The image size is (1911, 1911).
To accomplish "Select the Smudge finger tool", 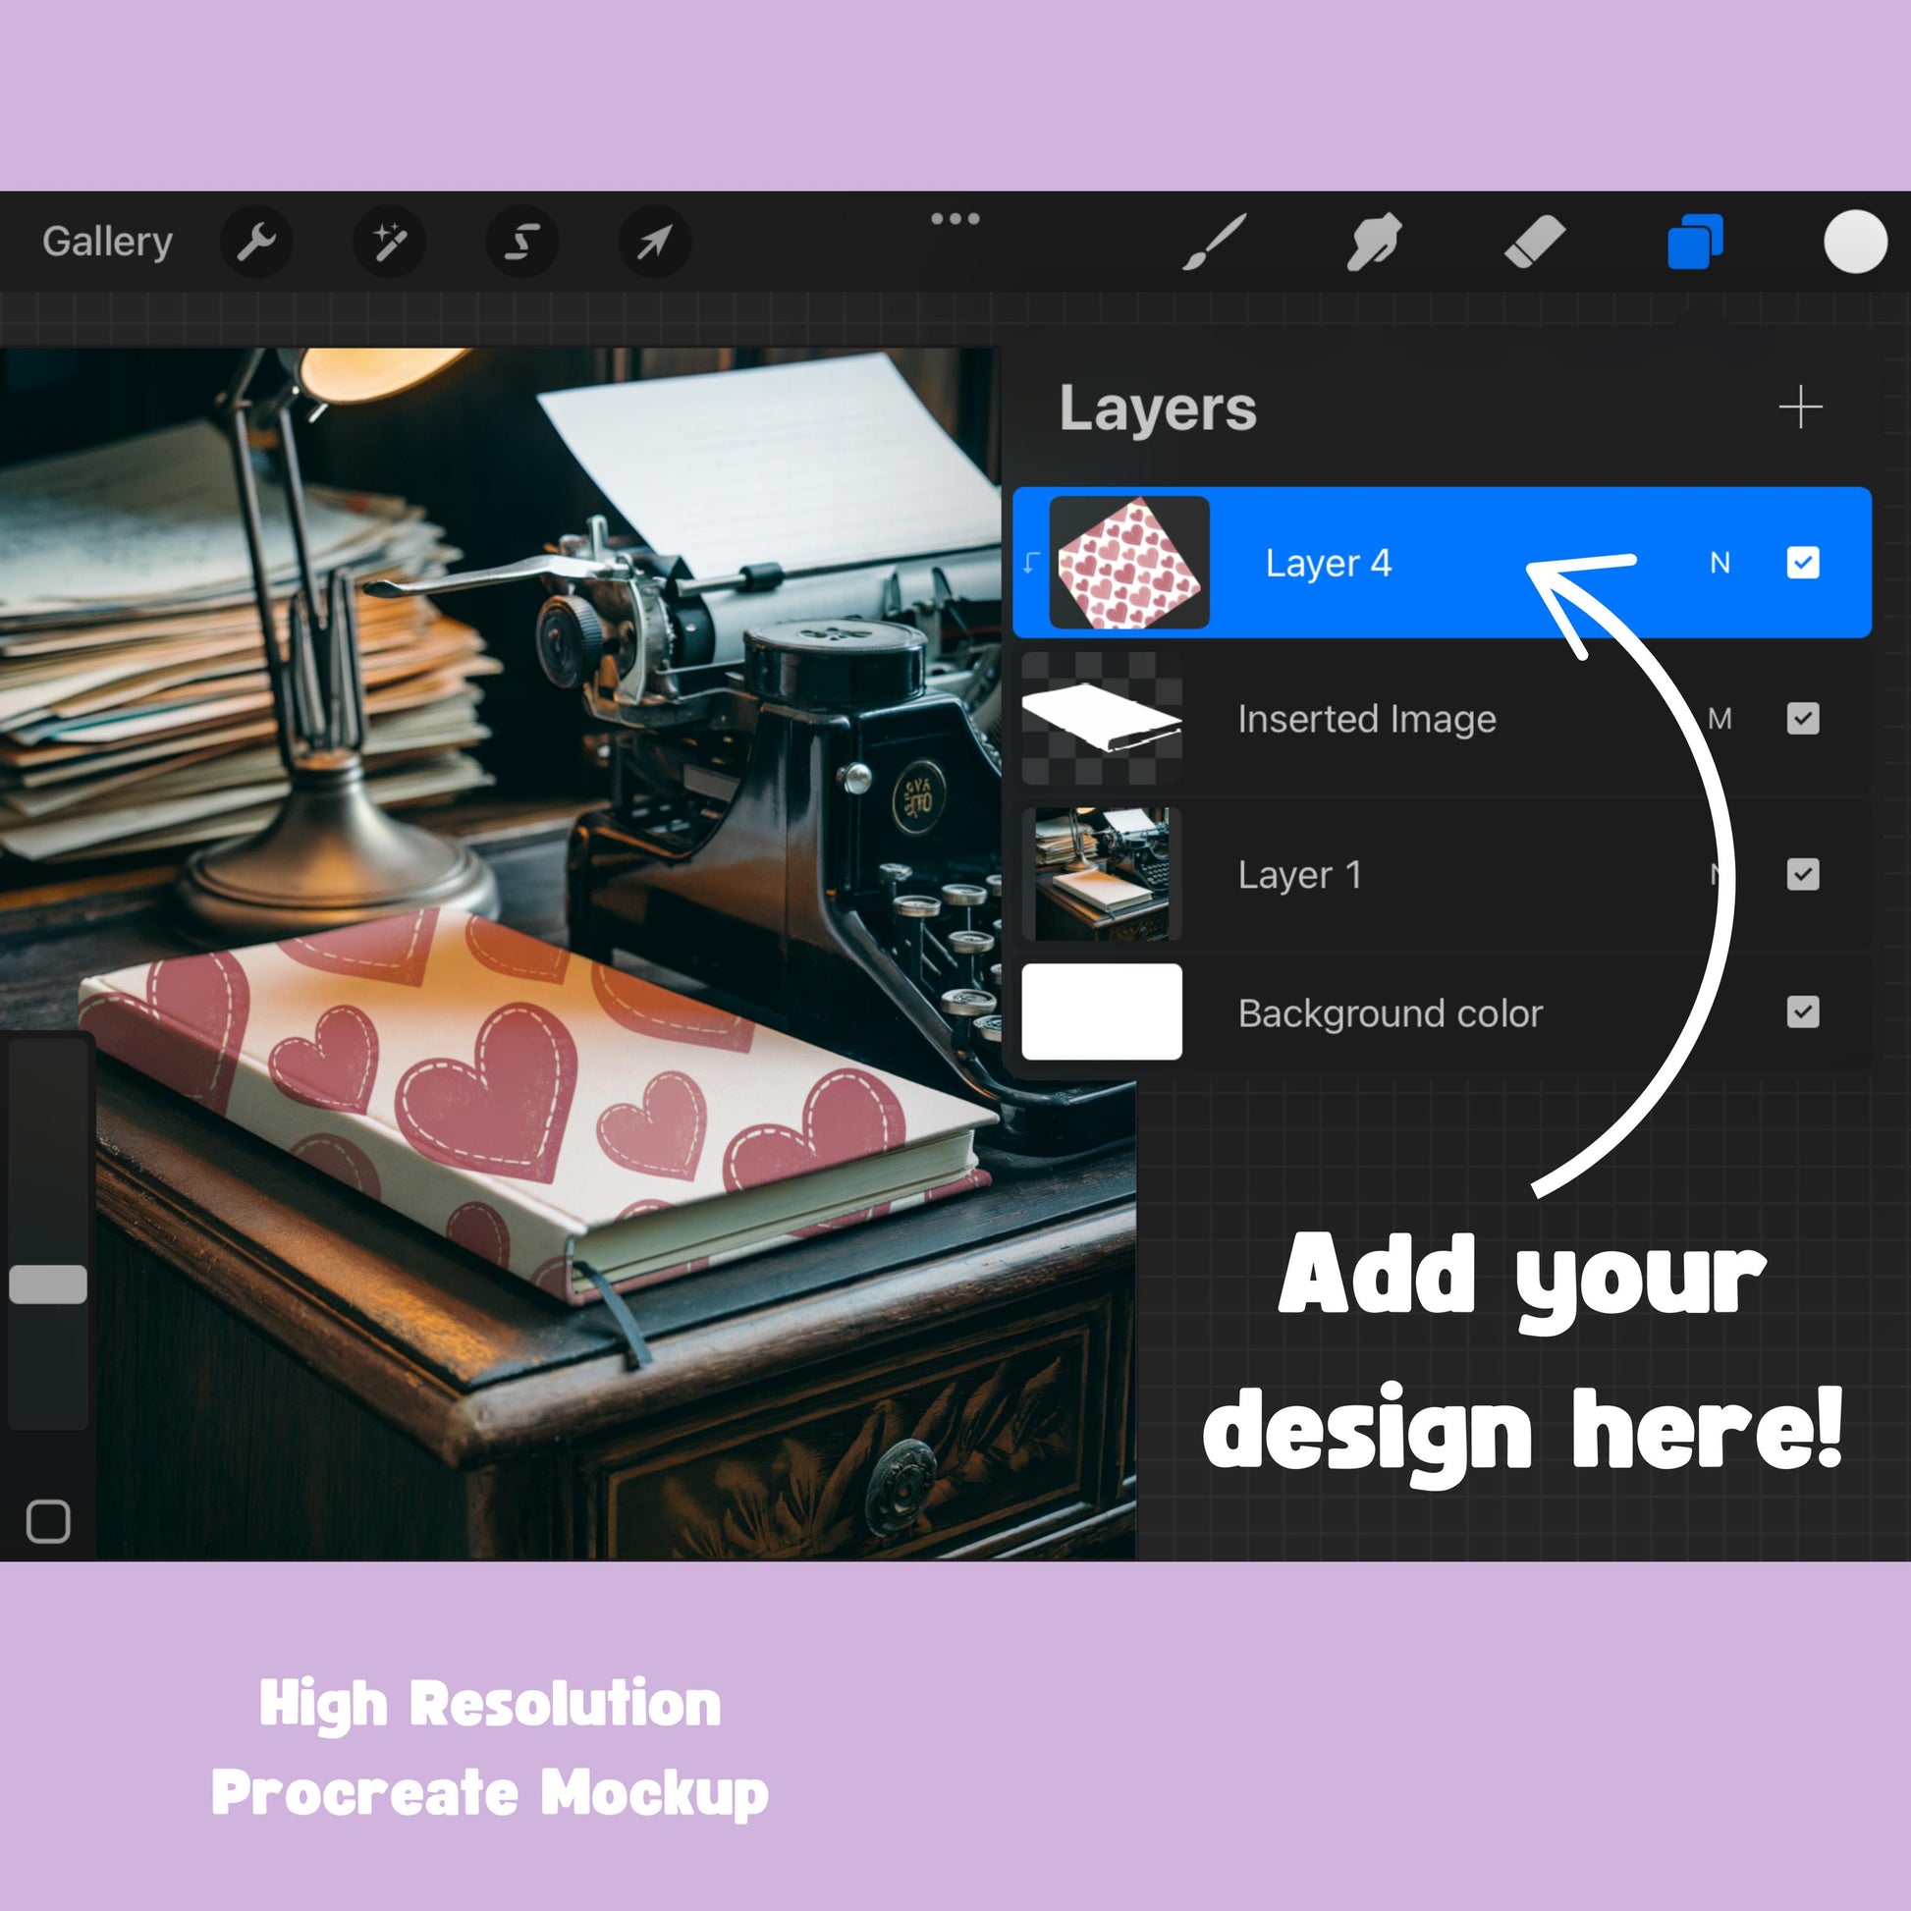I will pyautogui.click(x=1374, y=242).
